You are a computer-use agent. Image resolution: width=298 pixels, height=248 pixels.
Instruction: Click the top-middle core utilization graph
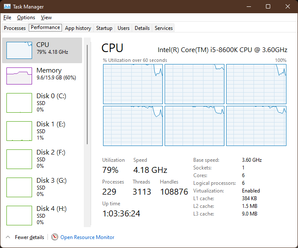click(x=195, y=84)
